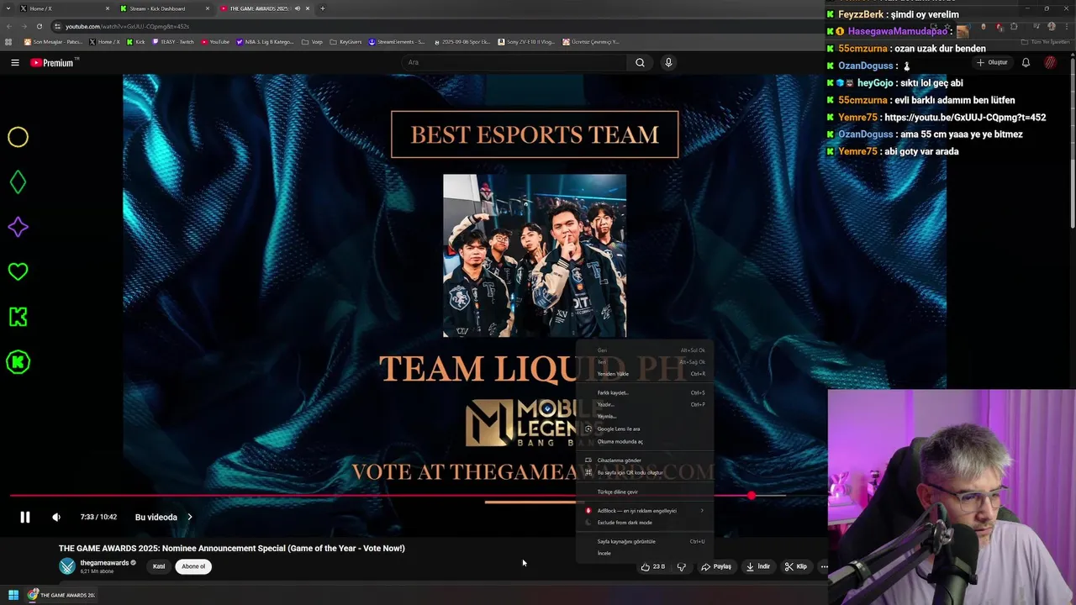Select 'Farklı kaydet...' in context menu
1076x605 pixels.
coord(646,392)
